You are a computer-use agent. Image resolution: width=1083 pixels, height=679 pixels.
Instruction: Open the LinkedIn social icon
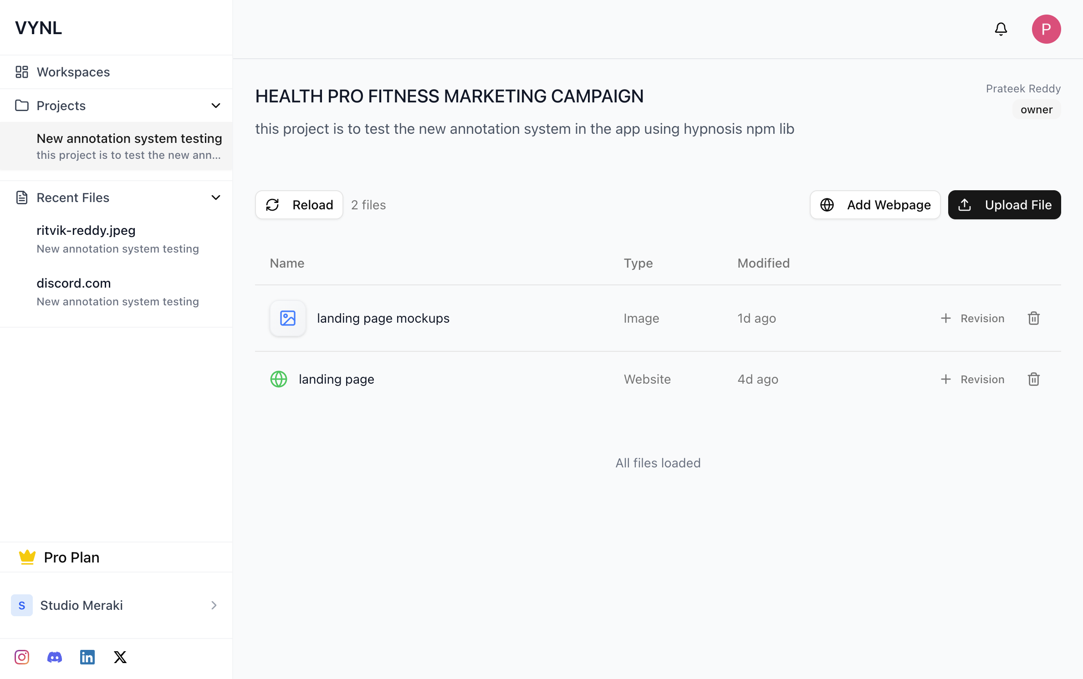tap(87, 657)
